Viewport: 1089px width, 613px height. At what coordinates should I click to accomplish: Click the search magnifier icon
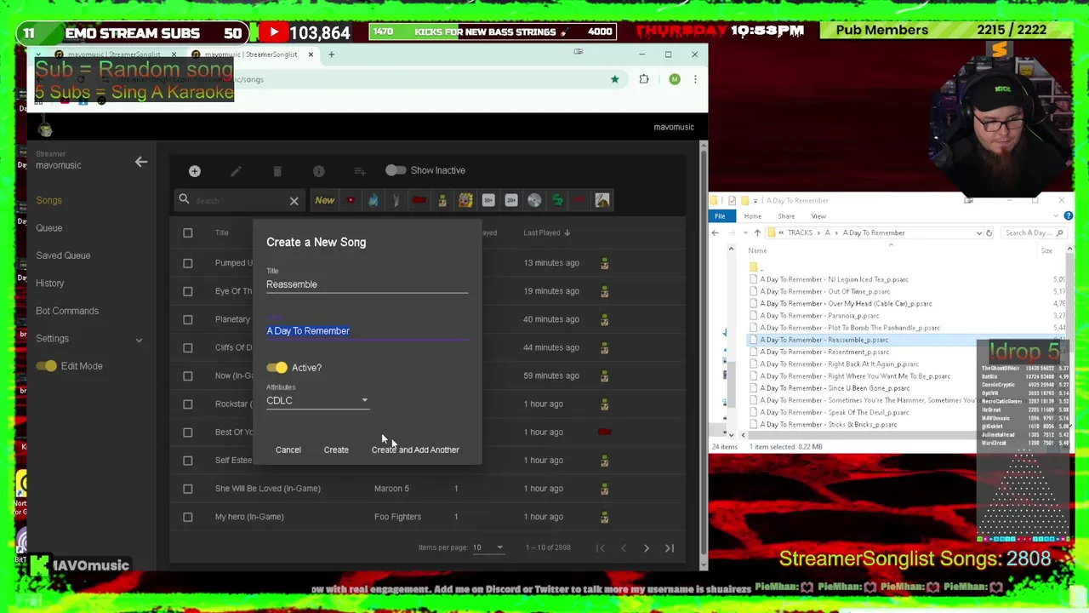coord(184,199)
